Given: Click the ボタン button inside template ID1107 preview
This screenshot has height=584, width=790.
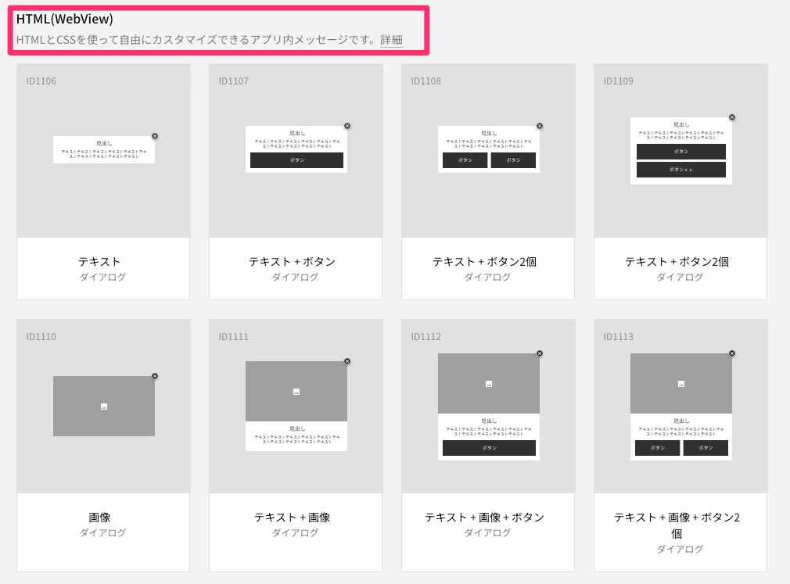Looking at the screenshot, I should (296, 160).
